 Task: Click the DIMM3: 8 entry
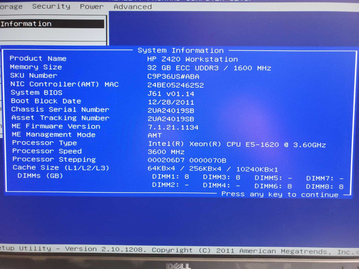pos(222,177)
